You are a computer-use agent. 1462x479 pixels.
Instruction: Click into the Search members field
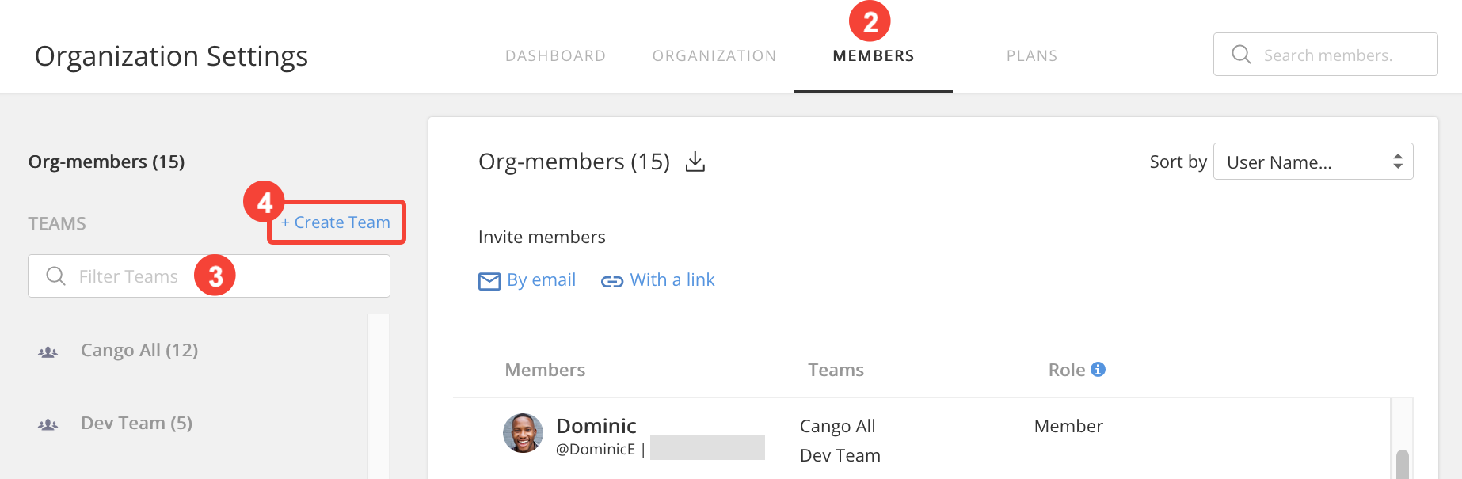pos(1326,55)
